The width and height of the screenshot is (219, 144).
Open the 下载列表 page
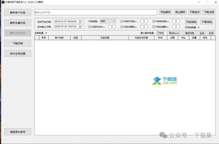pos(17,43)
